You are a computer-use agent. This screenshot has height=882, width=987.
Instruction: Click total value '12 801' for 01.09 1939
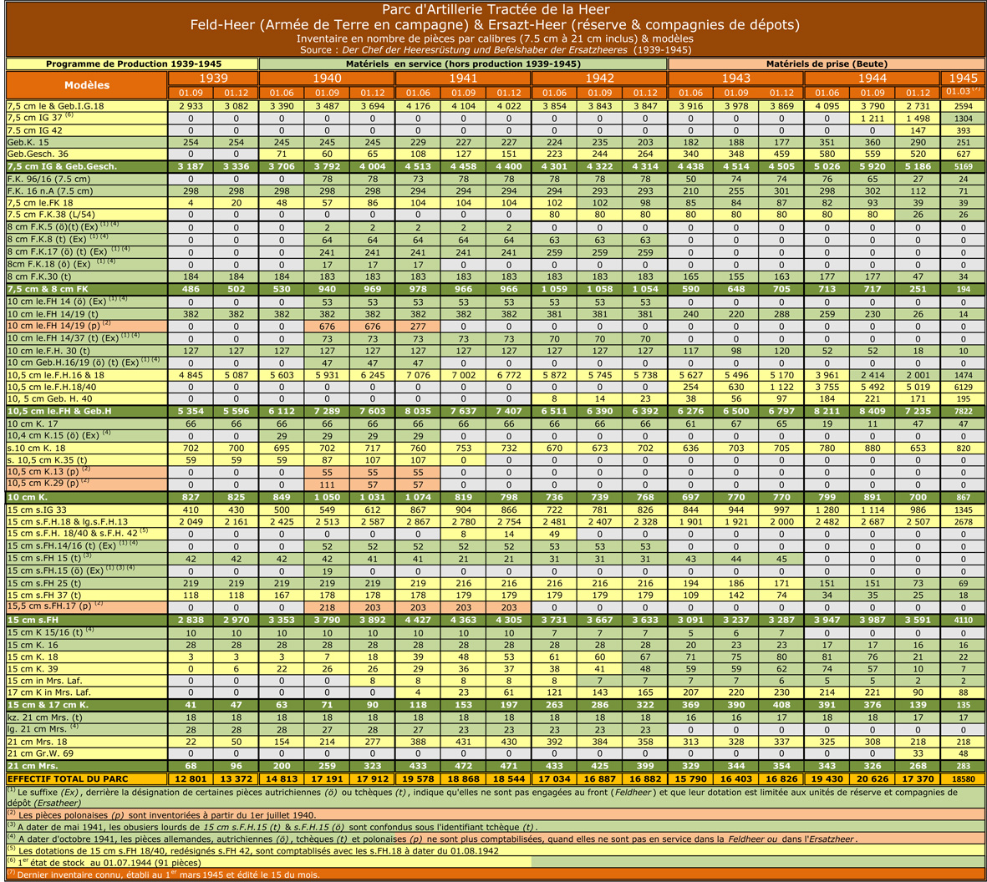[191, 778]
